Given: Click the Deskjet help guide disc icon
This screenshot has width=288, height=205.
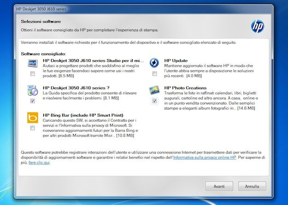Looking at the screenshot, I should click(33, 90).
